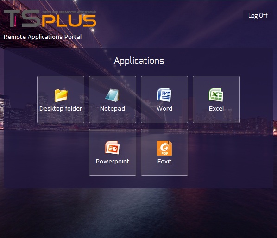Click the 'Remote Applications Portal' subtitle
Screen dimensions: 277x238
43,37
